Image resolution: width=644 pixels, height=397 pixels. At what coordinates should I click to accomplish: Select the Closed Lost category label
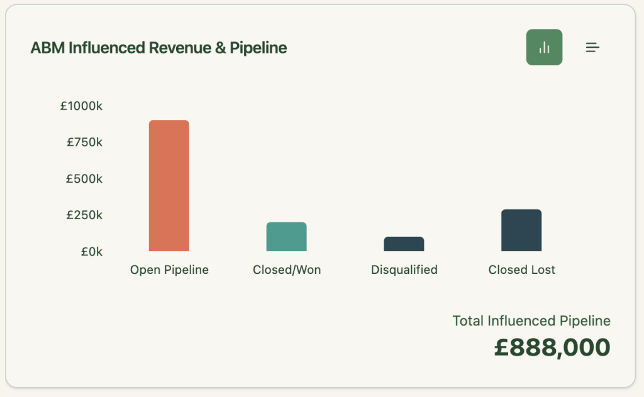(521, 269)
